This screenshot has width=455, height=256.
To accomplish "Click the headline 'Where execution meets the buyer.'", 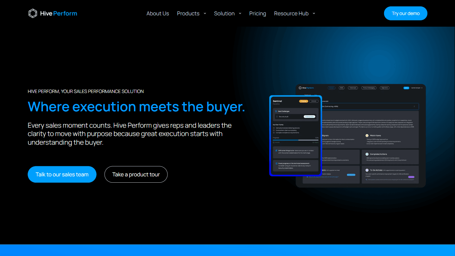I will [x=136, y=107].
